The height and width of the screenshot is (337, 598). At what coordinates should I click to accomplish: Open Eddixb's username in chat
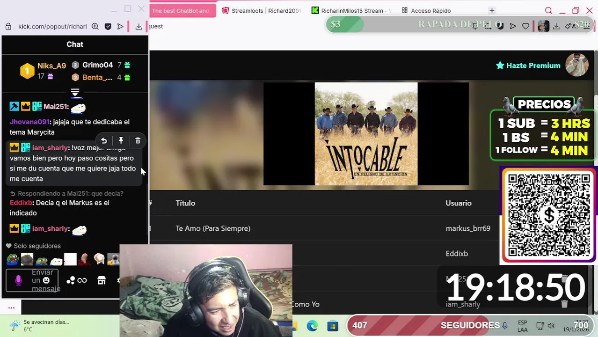click(x=21, y=203)
